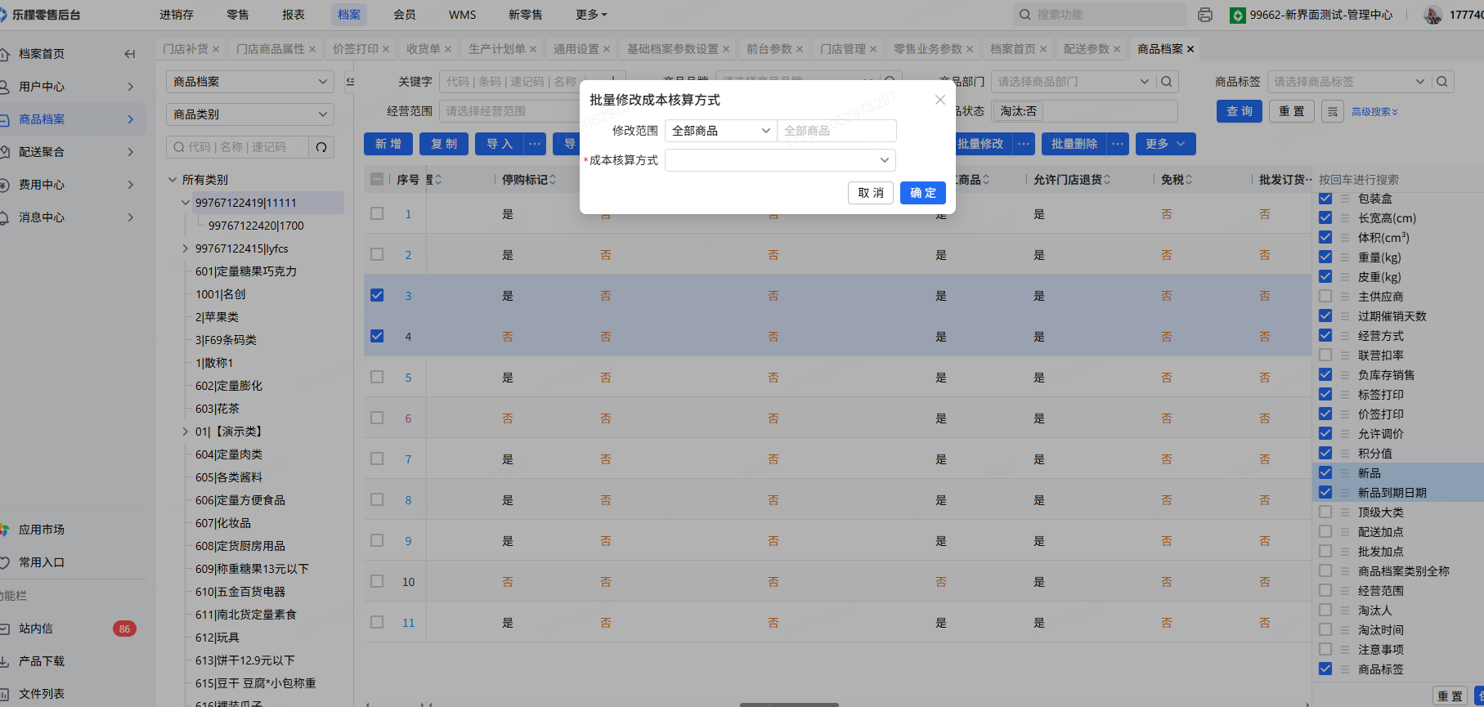Click the 消息中心 bell icon in sidebar

tap(5, 217)
